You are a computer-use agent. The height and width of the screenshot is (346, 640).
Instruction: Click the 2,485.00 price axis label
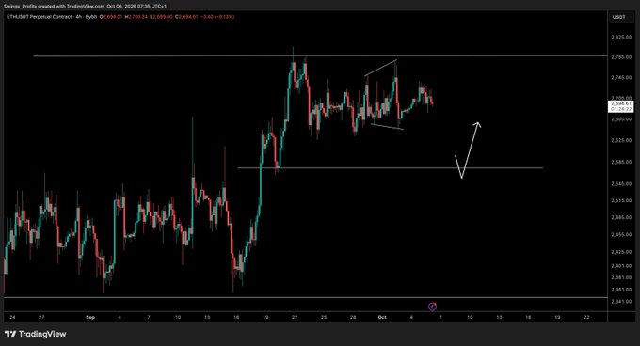point(621,217)
